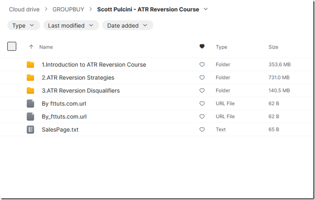Select the SalesPage.txt file name

tap(60, 130)
